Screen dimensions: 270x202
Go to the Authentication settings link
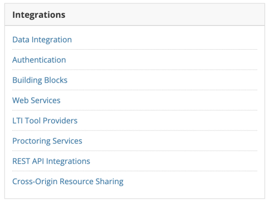(39, 60)
